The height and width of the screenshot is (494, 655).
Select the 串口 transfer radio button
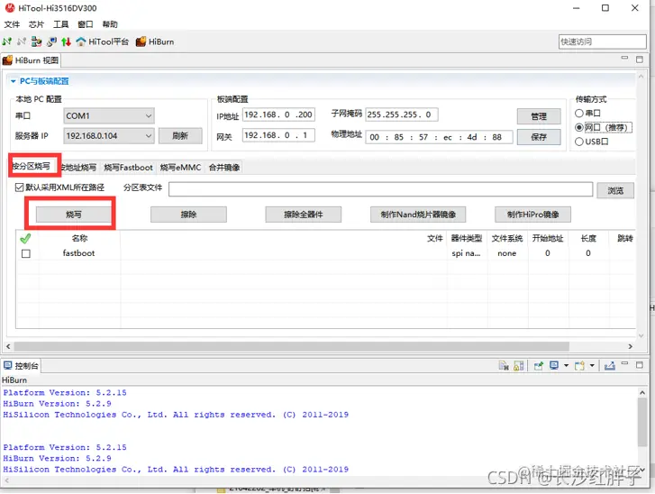pos(579,113)
